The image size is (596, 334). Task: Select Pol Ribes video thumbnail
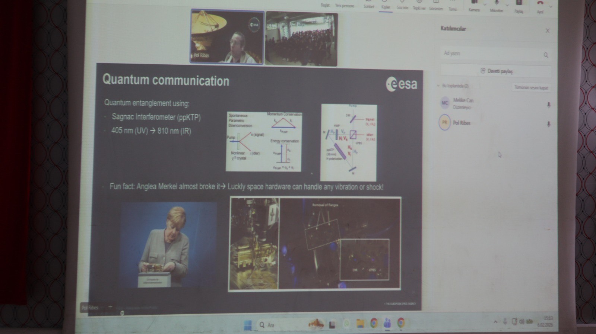[x=227, y=37]
